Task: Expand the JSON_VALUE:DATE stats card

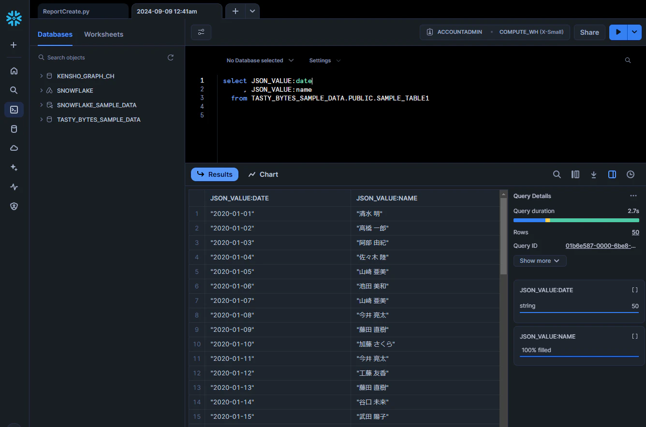Action: 635,290
